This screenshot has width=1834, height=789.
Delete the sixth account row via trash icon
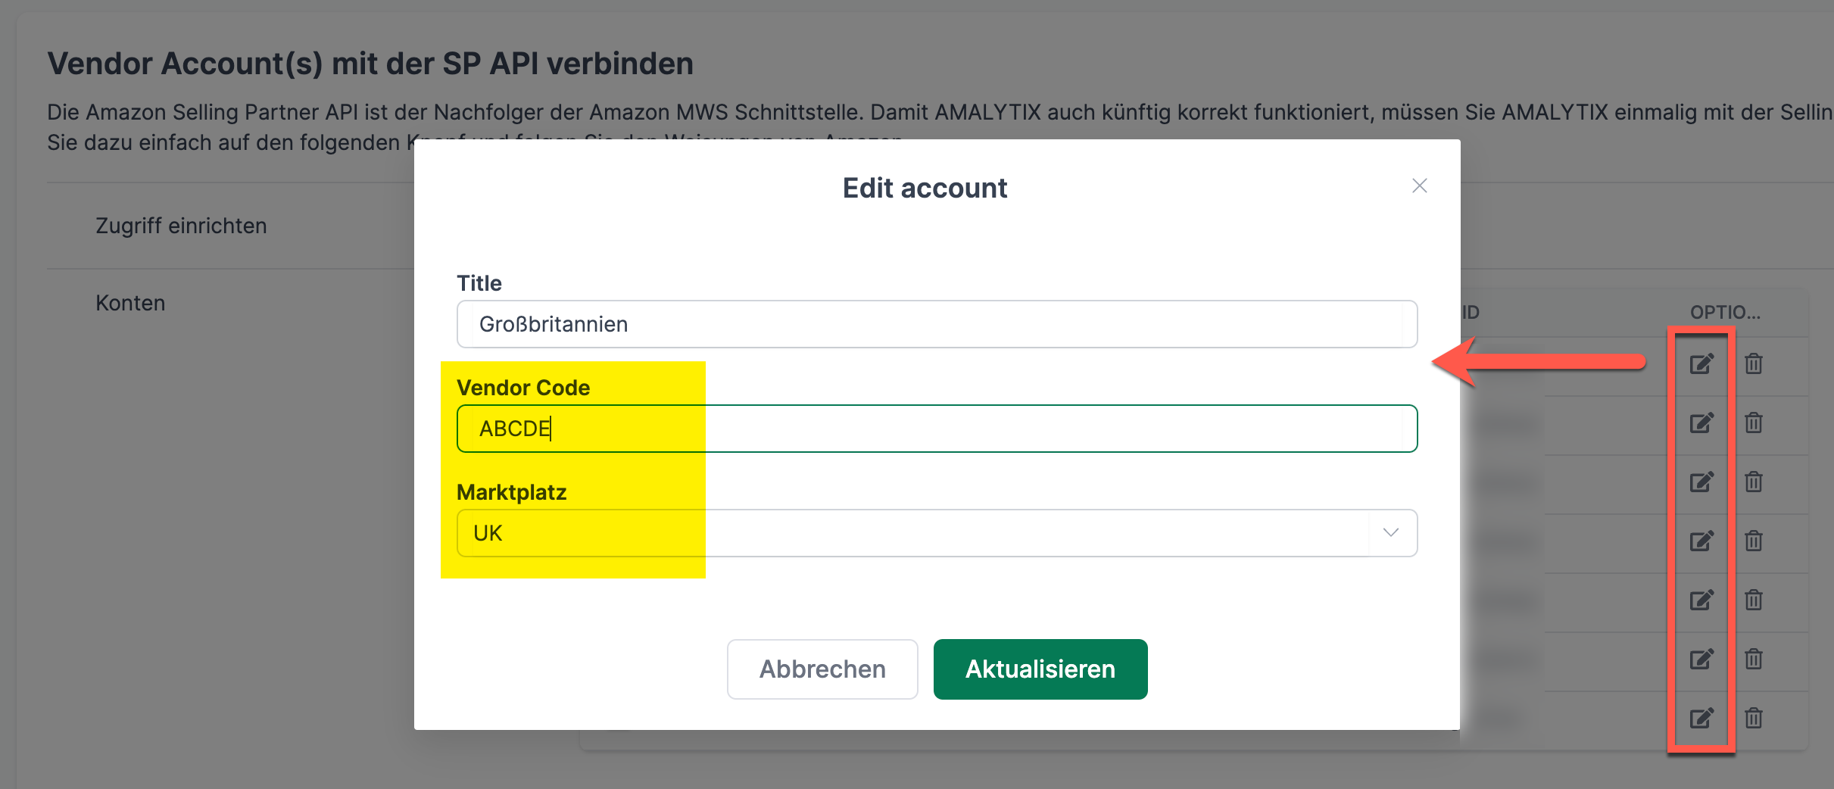click(x=1754, y=660)
